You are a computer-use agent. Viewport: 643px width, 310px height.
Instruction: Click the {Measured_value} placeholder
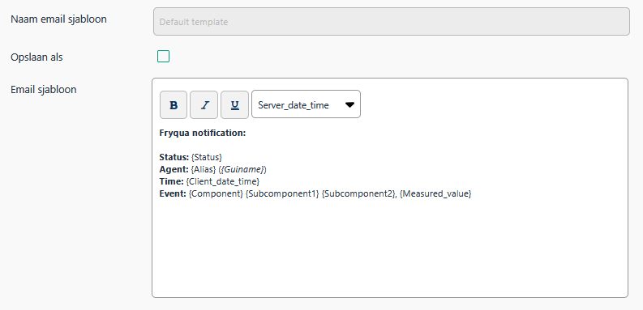click(x=435, y=193)
